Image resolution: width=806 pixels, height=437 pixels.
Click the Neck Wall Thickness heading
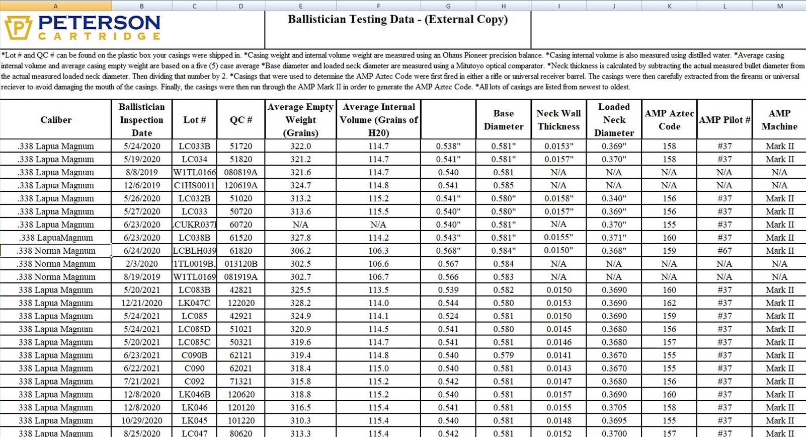558,120
